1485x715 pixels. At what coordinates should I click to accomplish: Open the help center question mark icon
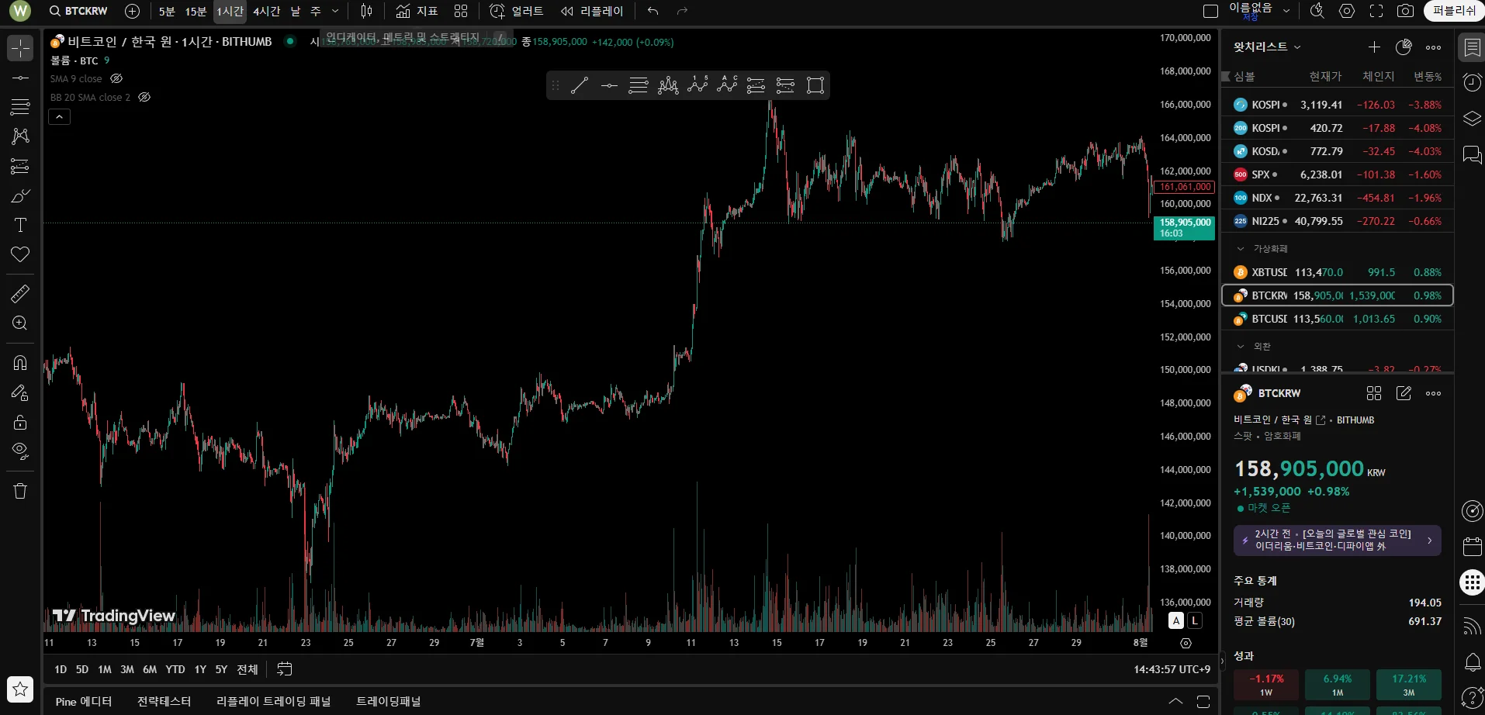[x=1472, y=697]
